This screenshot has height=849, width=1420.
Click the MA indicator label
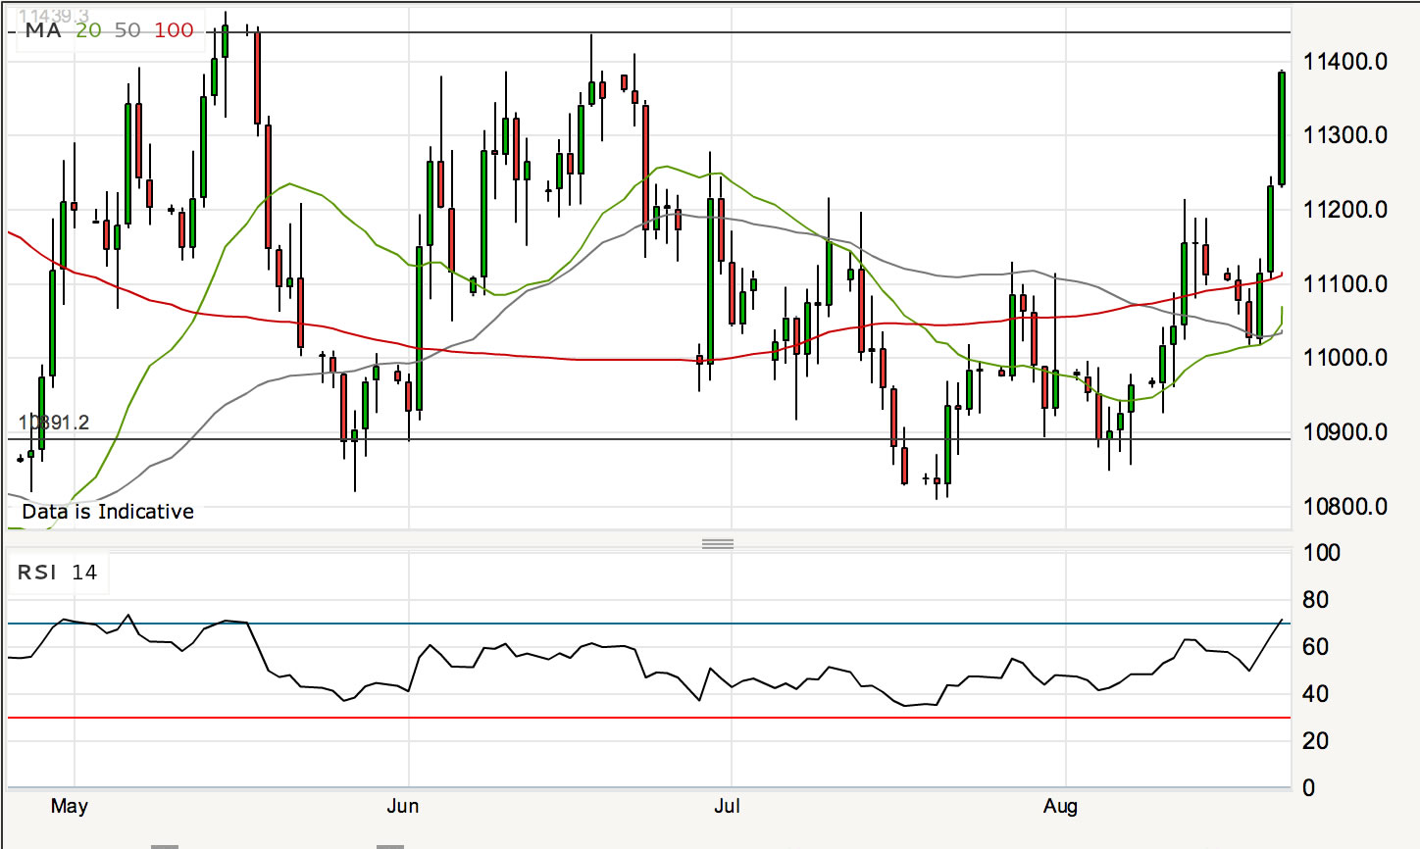point(43,30)
